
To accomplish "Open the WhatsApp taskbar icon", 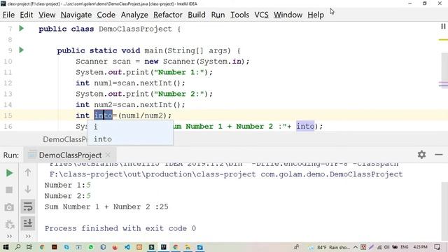I will coord(91,247).
